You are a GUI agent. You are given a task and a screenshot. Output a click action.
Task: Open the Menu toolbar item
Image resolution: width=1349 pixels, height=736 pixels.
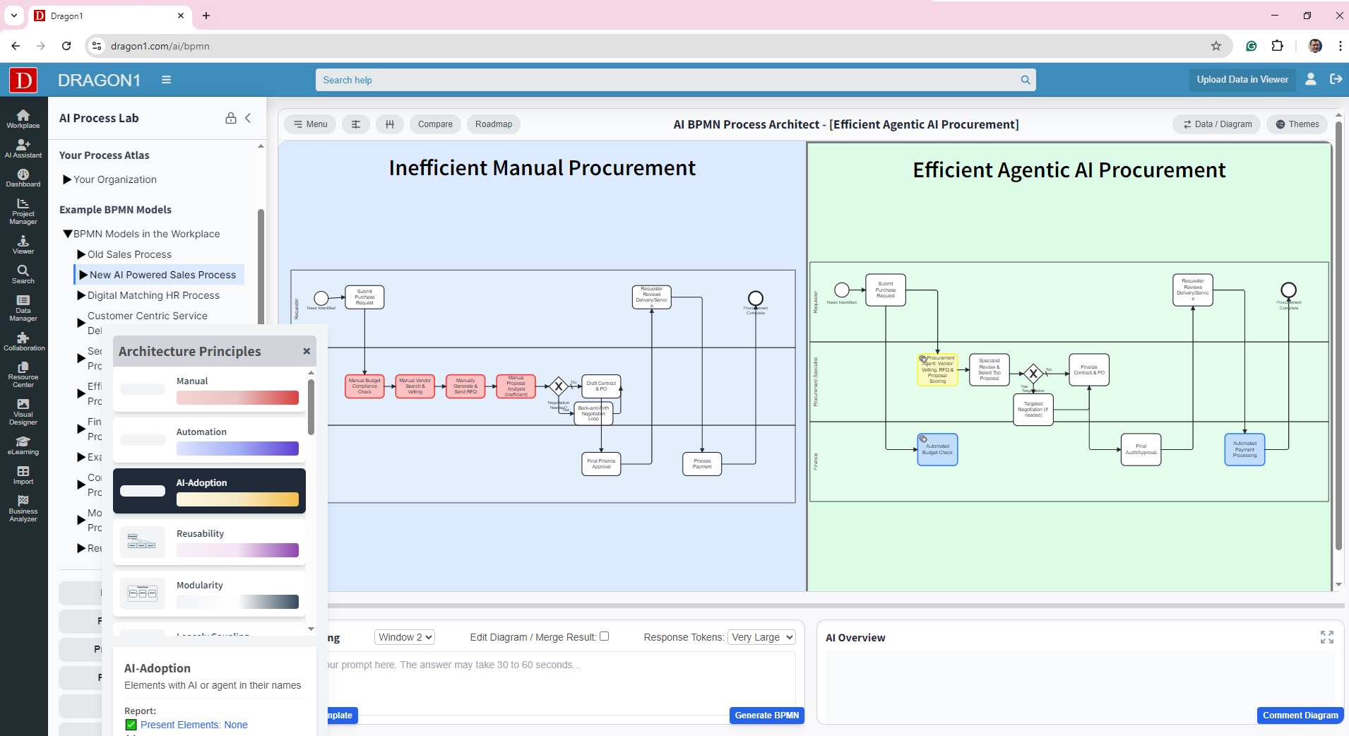310,124
